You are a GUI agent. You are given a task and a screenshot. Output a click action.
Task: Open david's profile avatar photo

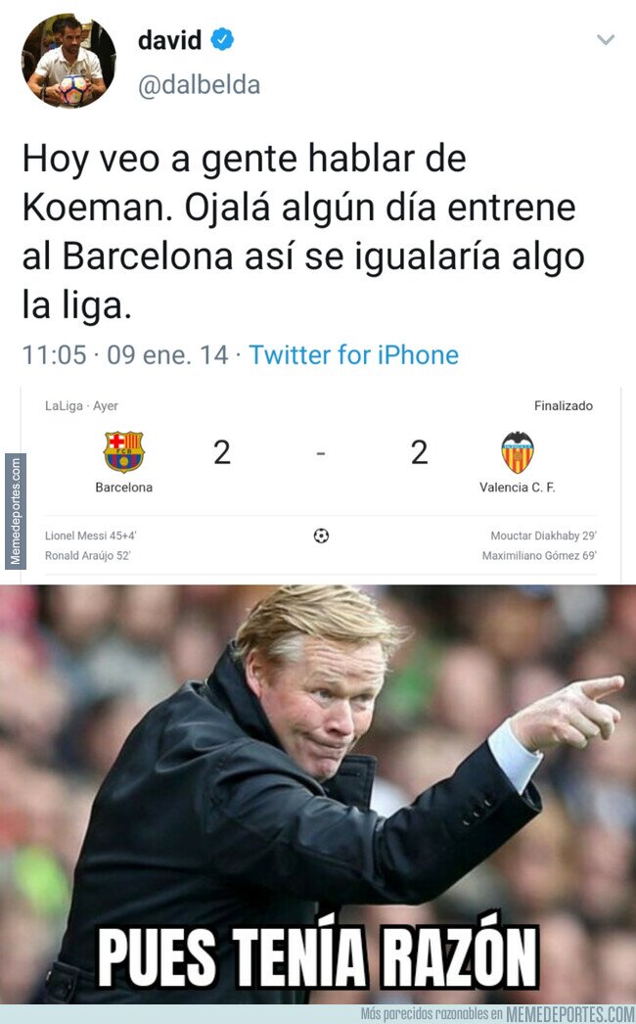(68, 61)
